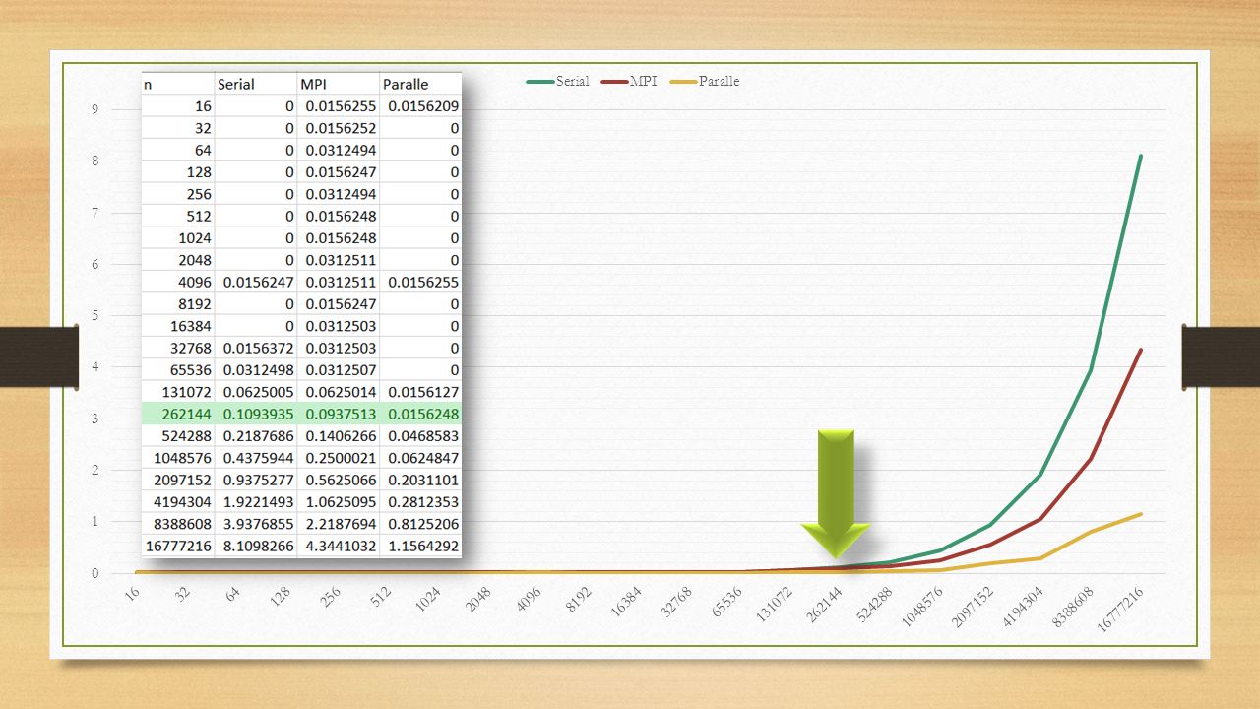Click the Paralle legend entry above the chart

pyautogui.click(x=705, y=82)
